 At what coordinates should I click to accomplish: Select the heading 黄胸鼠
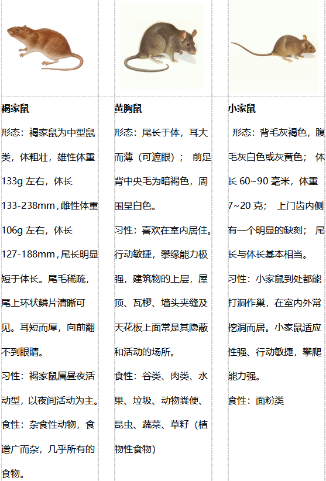point(128,109)
